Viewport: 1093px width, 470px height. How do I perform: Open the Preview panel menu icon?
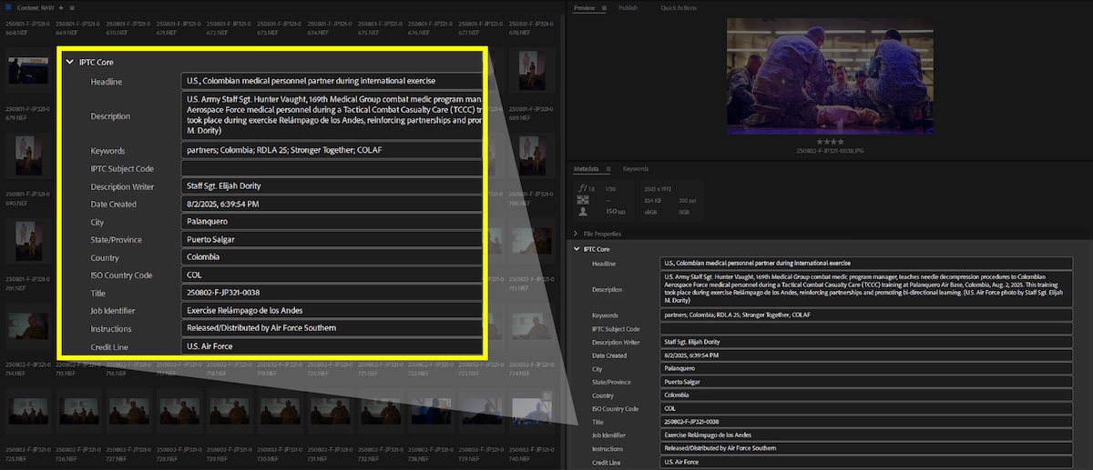click(604, 7)
